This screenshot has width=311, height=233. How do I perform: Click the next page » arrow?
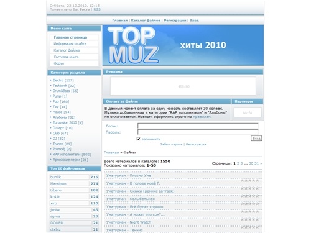261,163
